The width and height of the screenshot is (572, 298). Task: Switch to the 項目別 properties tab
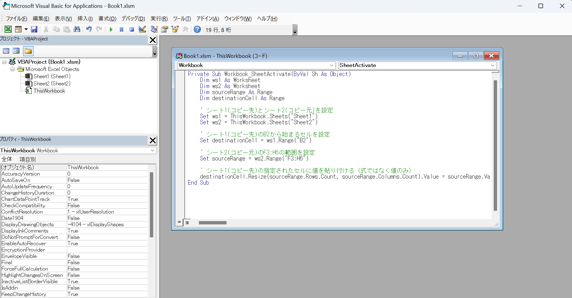pos(27,159)
